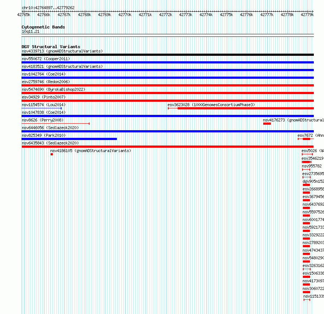Open the nsv6437692 variant label
The height and width of the screenshot is (314, 324).
coord(313,204)
